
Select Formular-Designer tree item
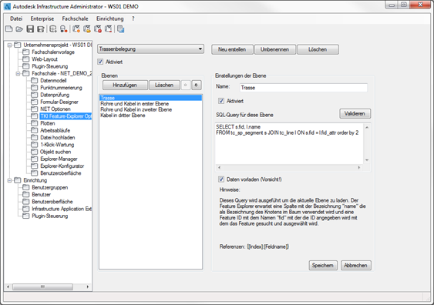tap(59, 102)
